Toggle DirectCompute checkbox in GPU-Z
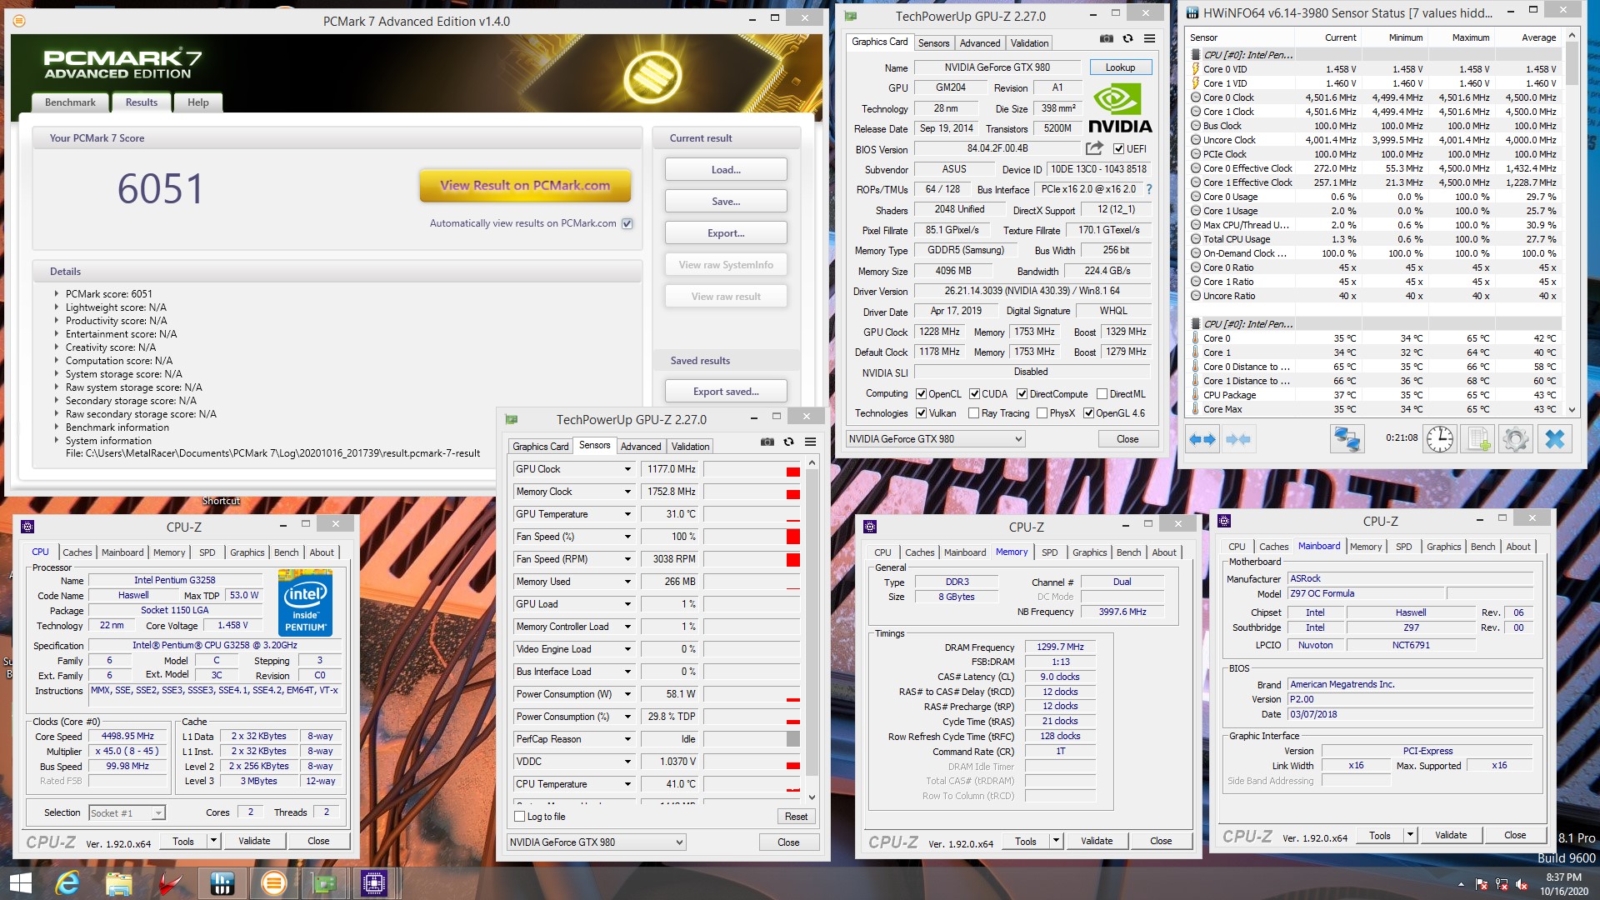 (1022, 394)
